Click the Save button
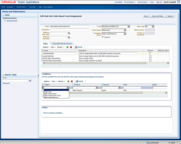The width and height of the screenshot is (181, 144). (x=146, y=16)
